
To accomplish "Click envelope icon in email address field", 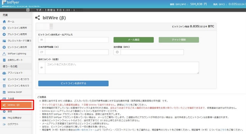I will tap(42, 40).
